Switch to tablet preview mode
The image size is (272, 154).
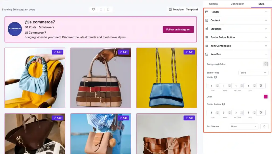[x=101, y=9]
